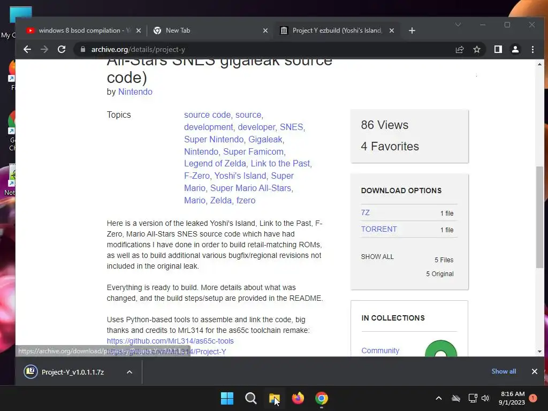Click the Chrome taskbar icon
The image size is (548, 411).
click(x=322, y=398)
